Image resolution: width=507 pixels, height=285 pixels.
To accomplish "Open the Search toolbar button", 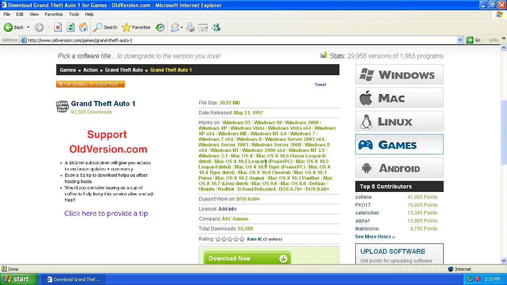I will pos(105,27).
